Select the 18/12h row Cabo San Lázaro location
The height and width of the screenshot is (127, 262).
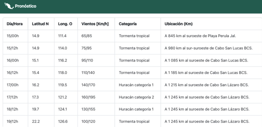[207, 109]
